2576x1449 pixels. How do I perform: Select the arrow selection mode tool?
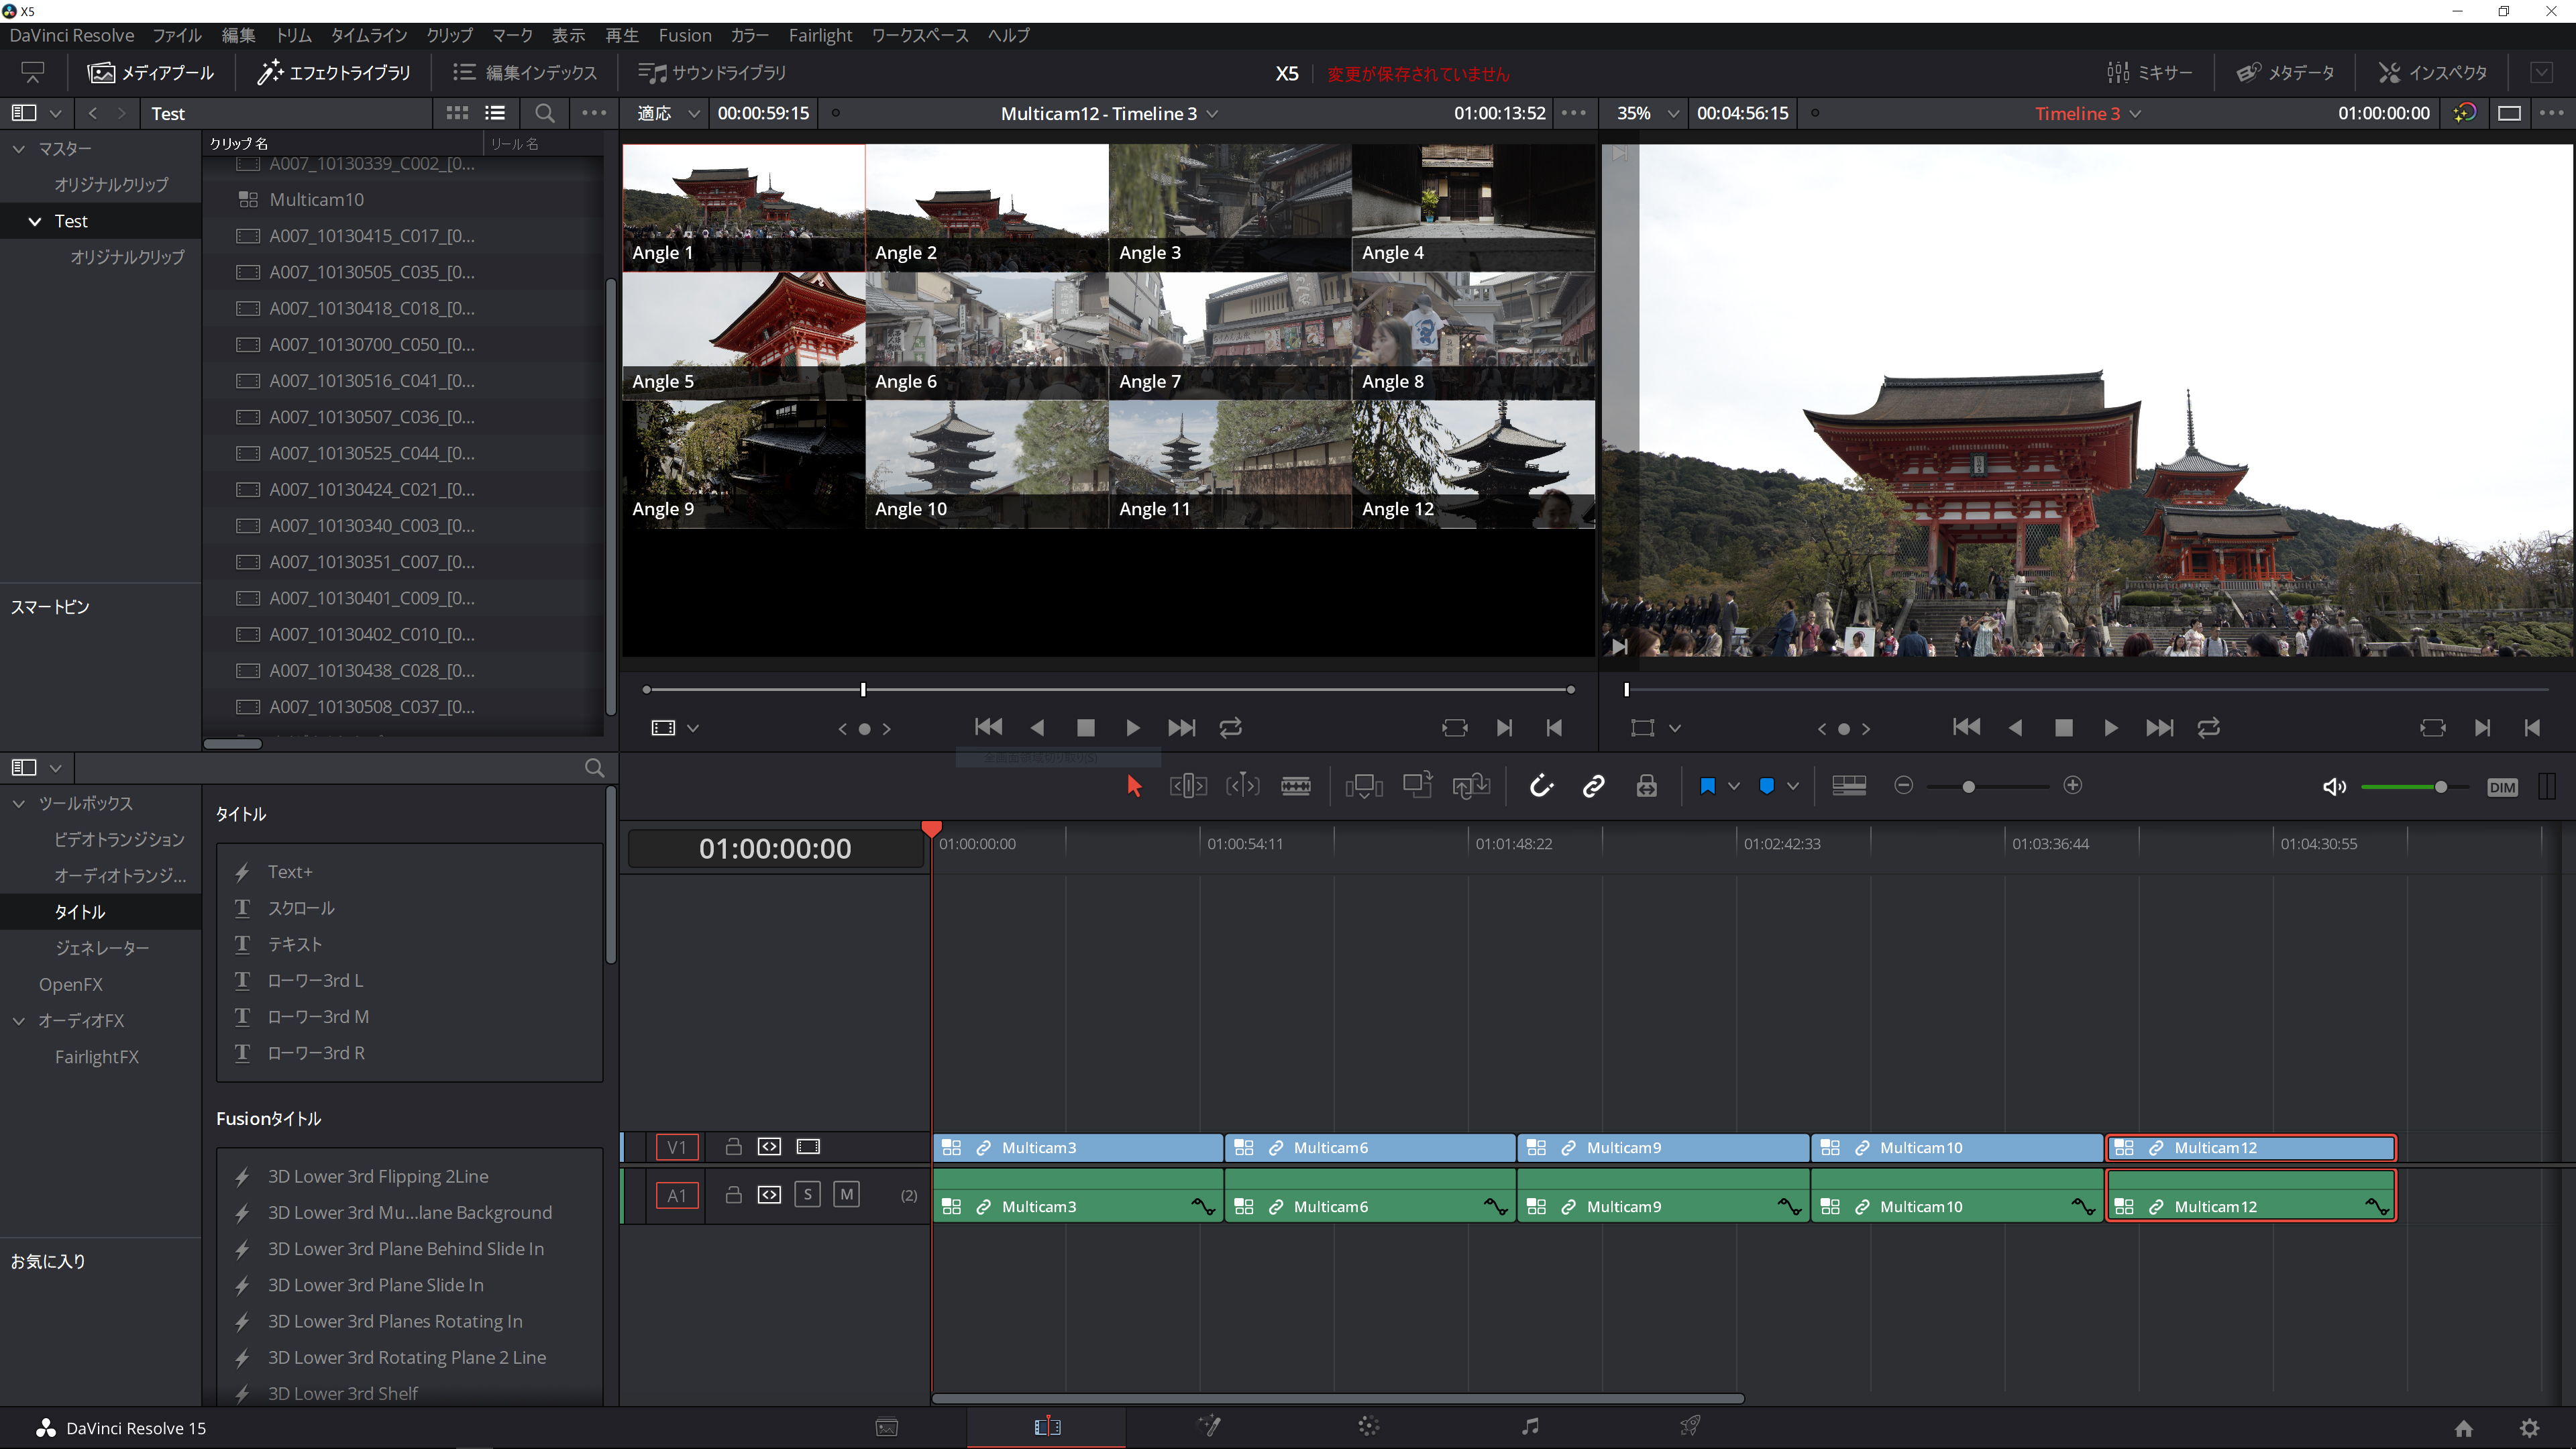(x=1133, y=786)
